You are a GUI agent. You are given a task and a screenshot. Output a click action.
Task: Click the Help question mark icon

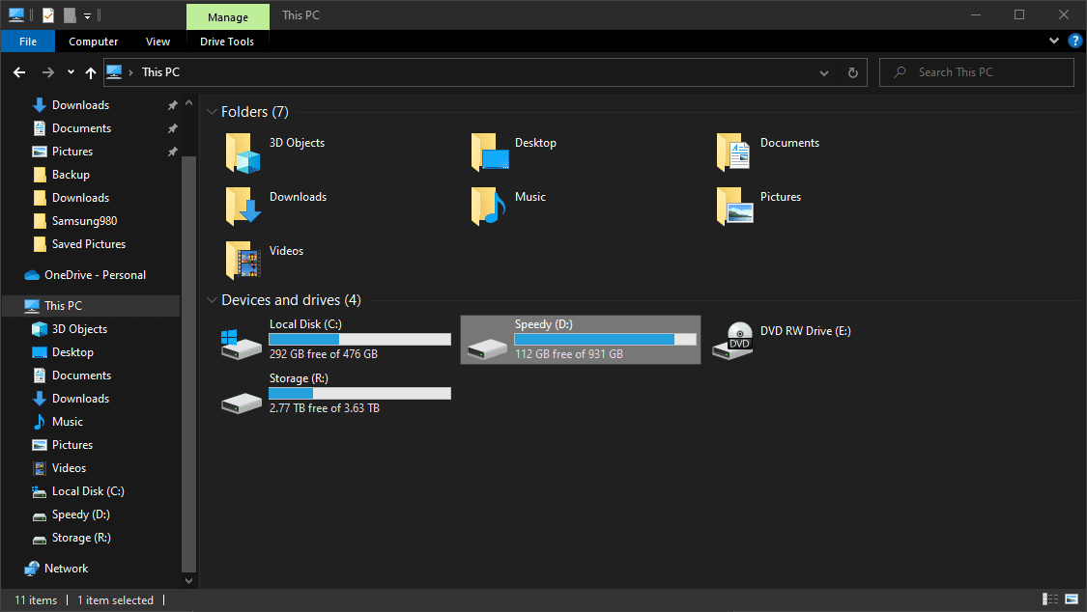[1074, 42]
